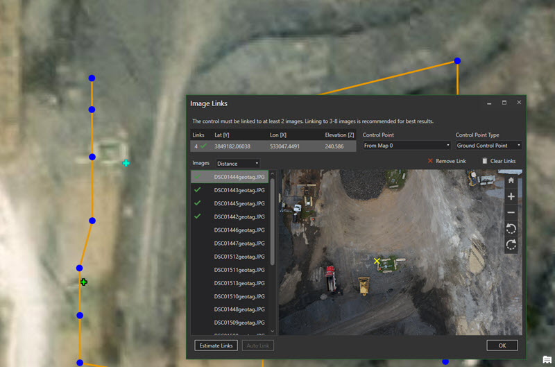Open the Images sort Distance dropdown
Viewport: 555px width, 367px height.
238,164
